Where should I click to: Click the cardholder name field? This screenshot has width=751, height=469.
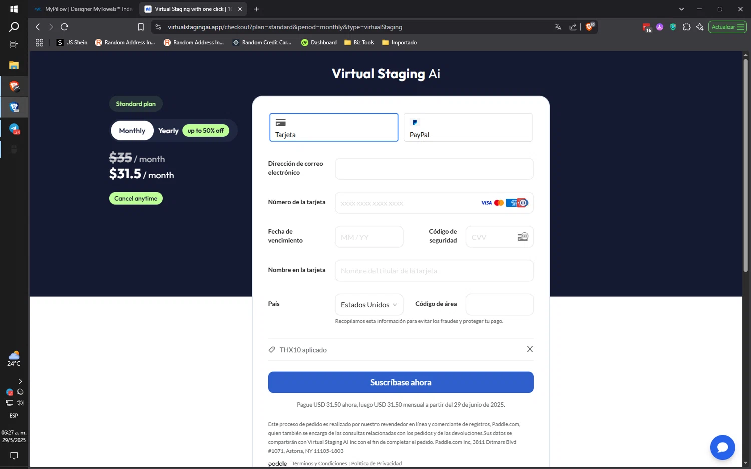(x=434, y=271)
